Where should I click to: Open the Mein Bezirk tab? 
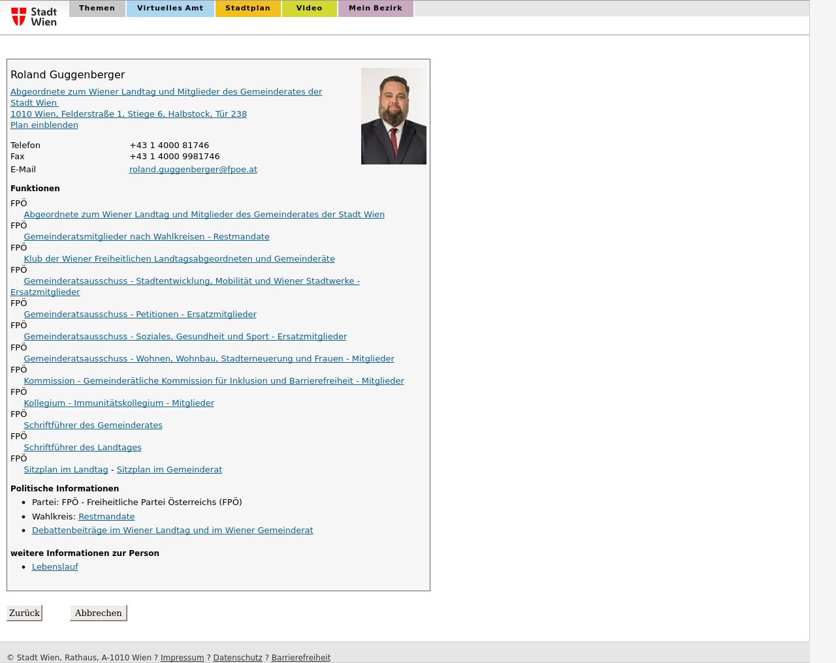(x=375, y=8)
